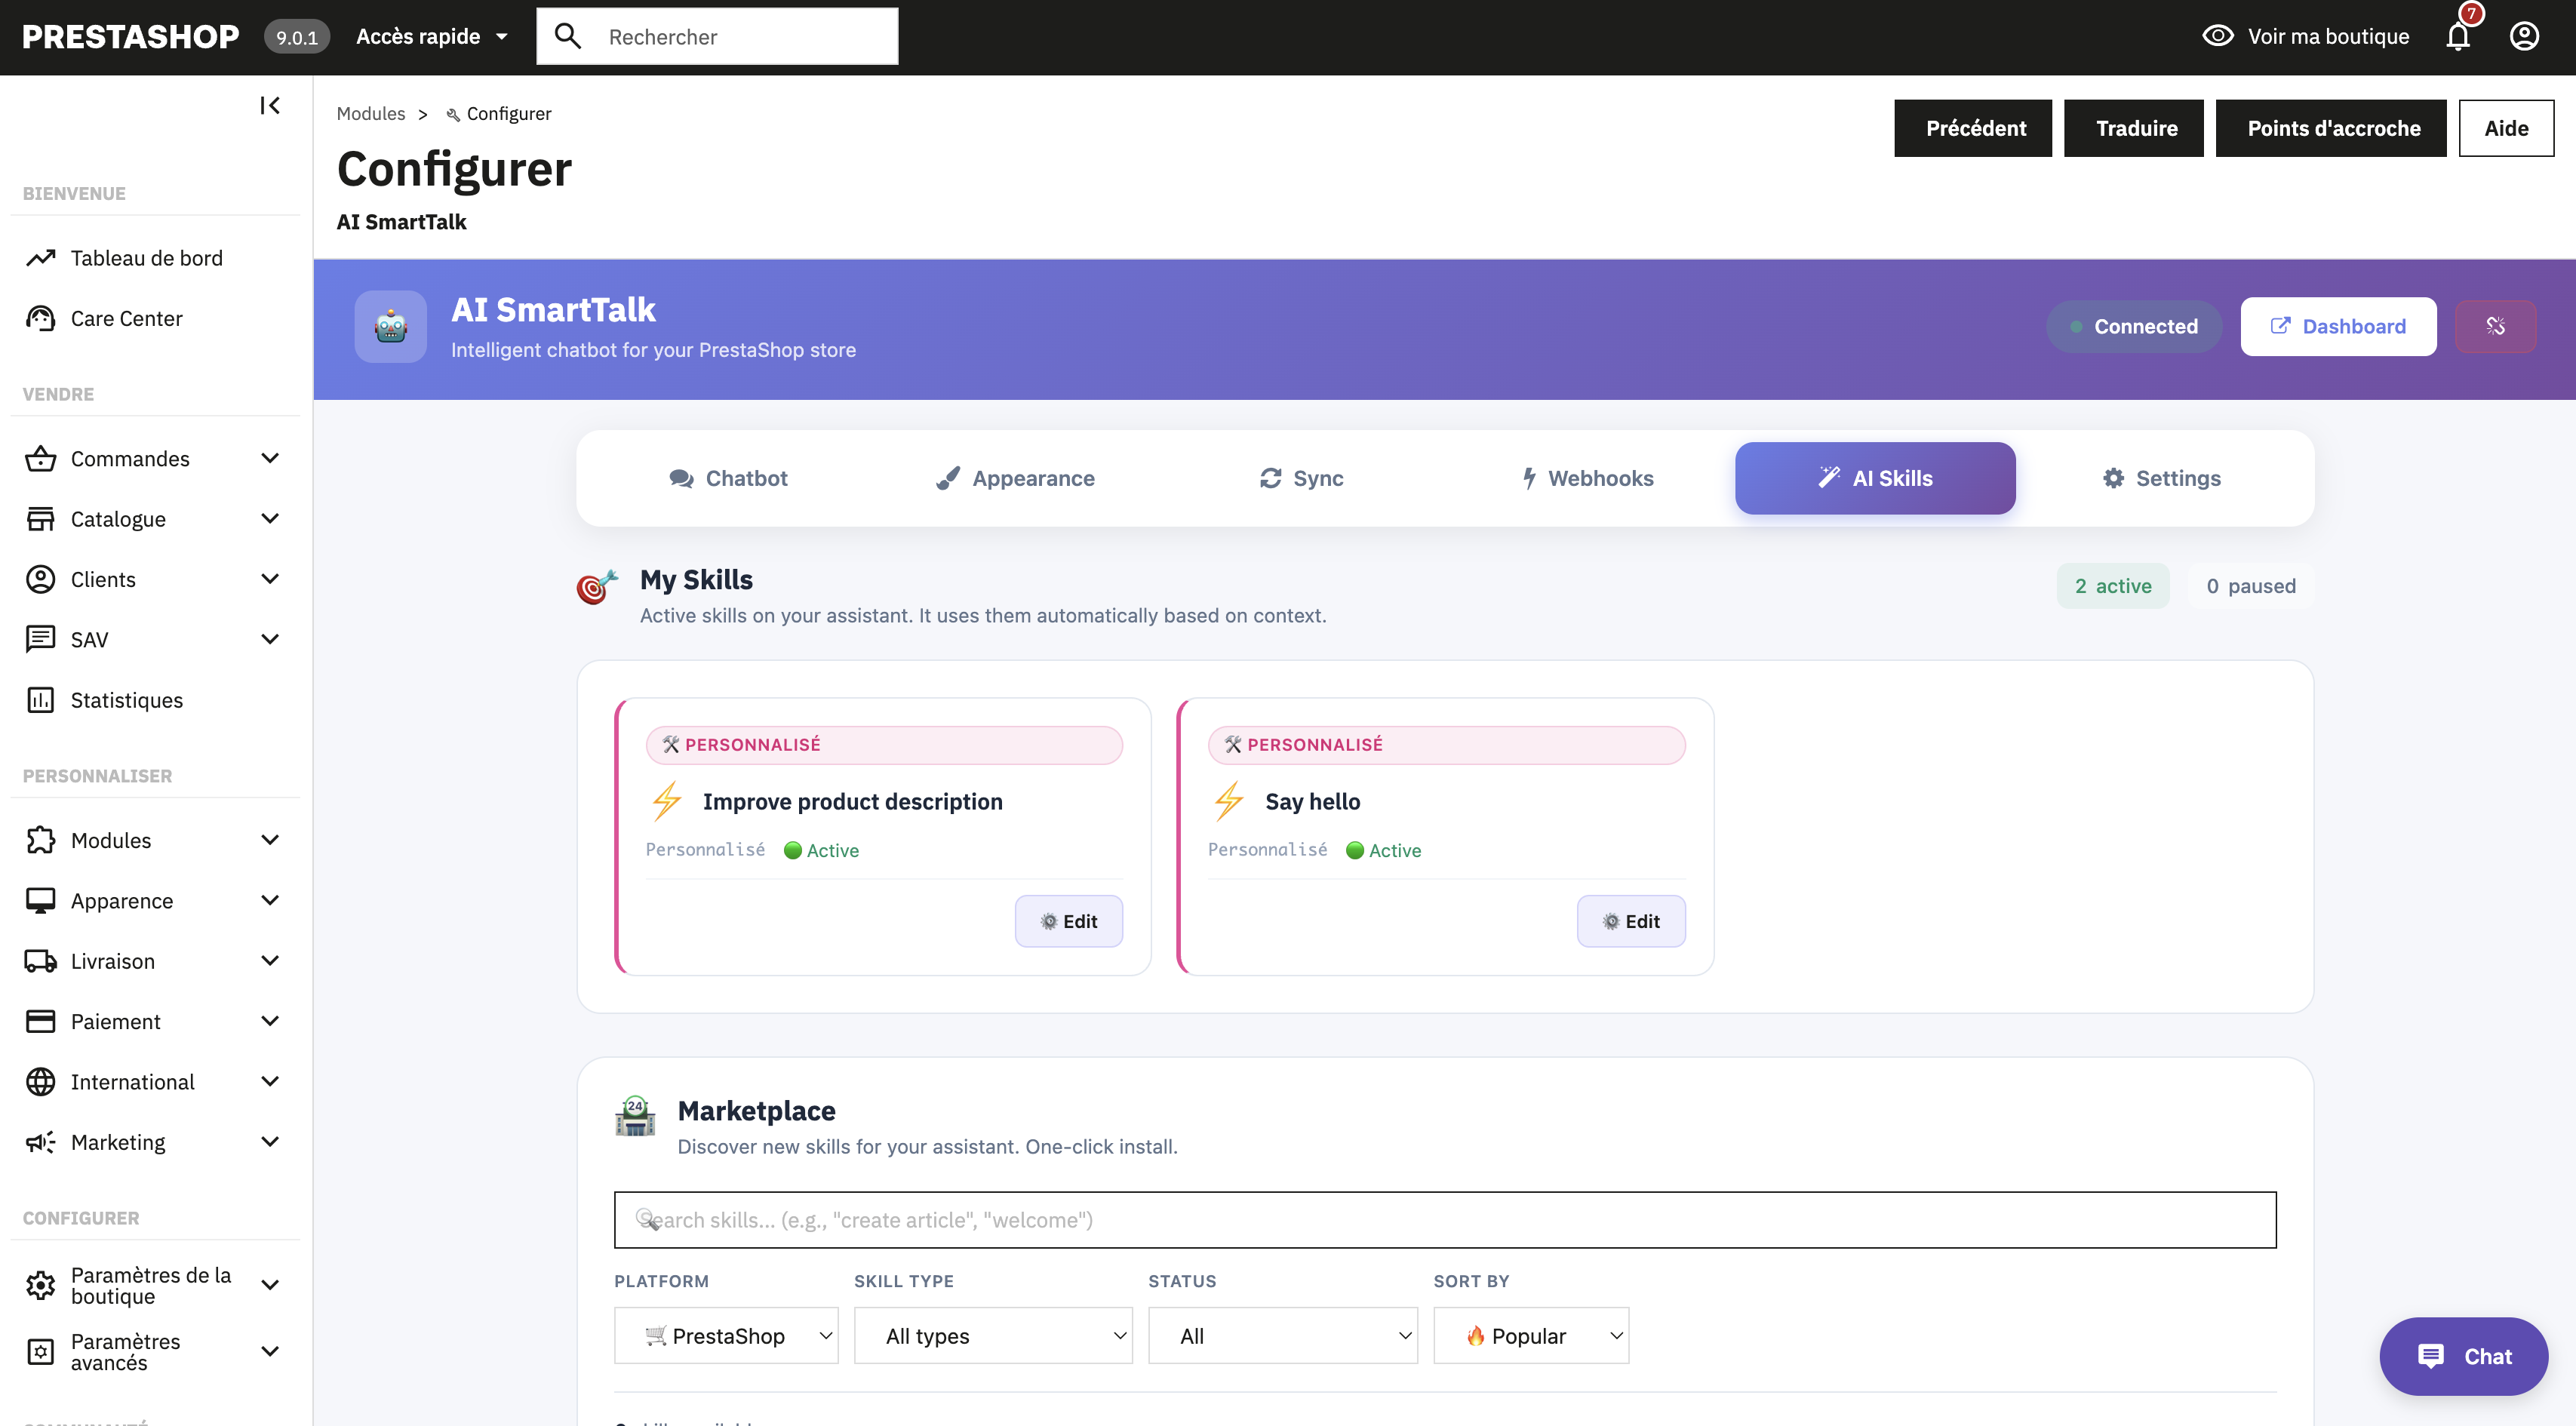Click the AI SmartTalk robot logo
2576x1426 pixels.
tap(390, 327)
